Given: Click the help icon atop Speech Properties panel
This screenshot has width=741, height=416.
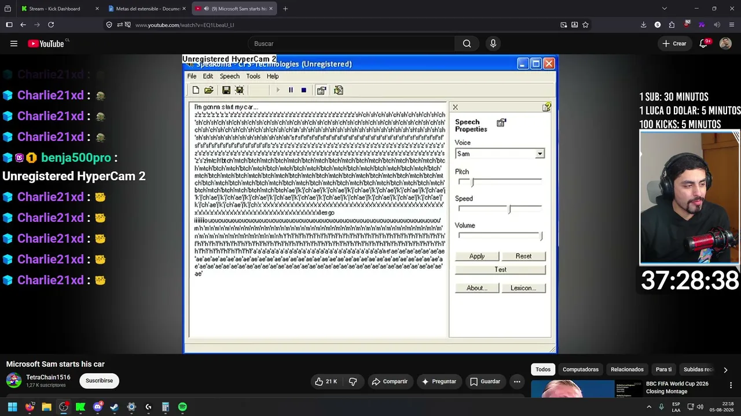Looking at the screenshot, I should [x=546, y=107].
